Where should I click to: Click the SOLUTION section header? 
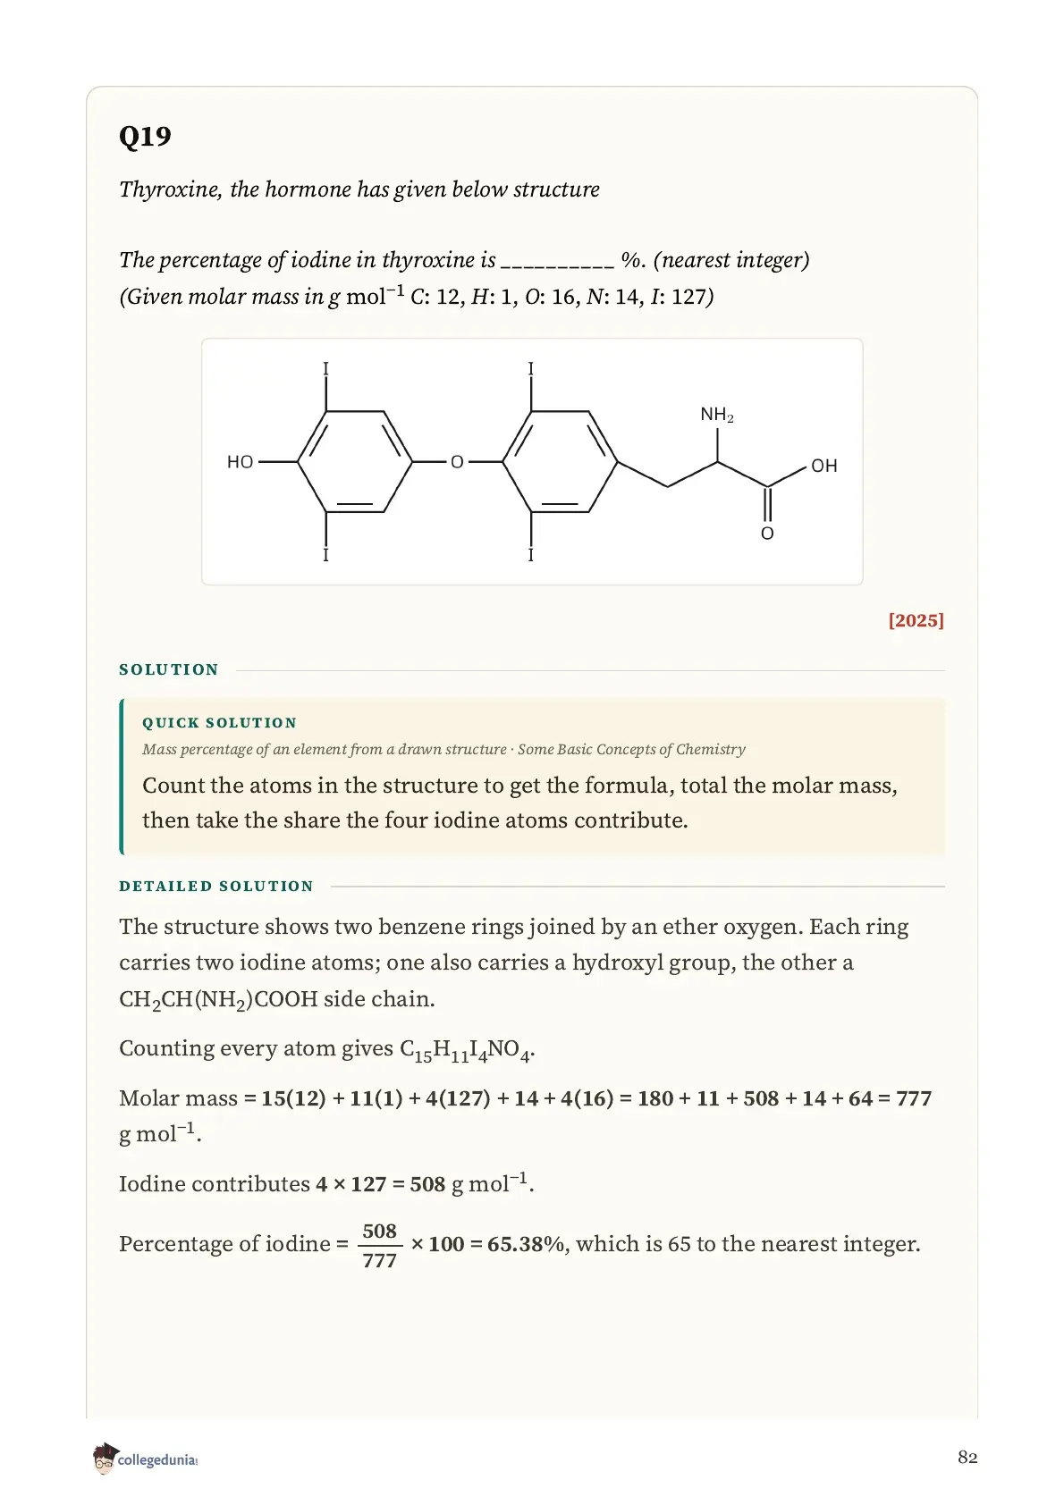169,669
